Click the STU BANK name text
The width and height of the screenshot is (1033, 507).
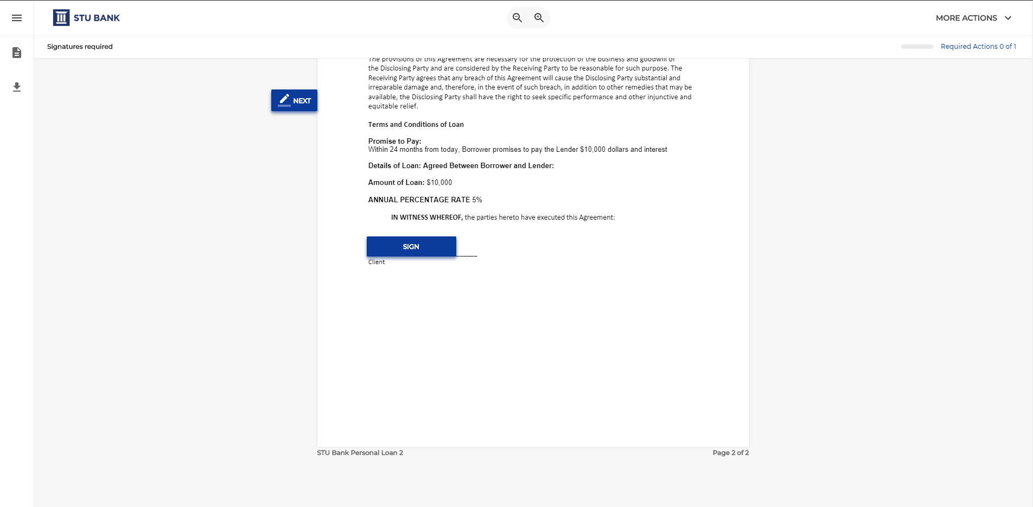97,18
